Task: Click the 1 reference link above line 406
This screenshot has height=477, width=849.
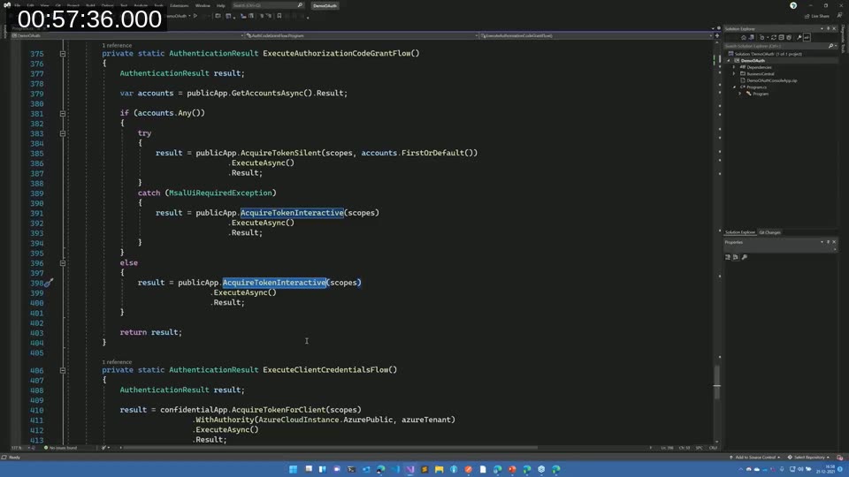Action: coord(117,362)
